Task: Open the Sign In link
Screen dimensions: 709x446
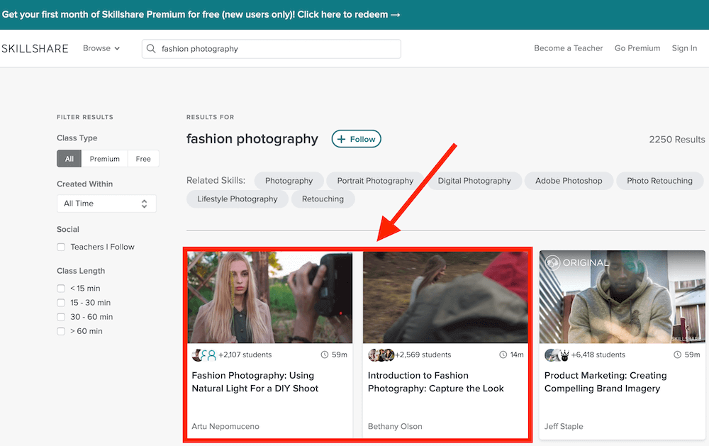Action: tap(684, 48)
